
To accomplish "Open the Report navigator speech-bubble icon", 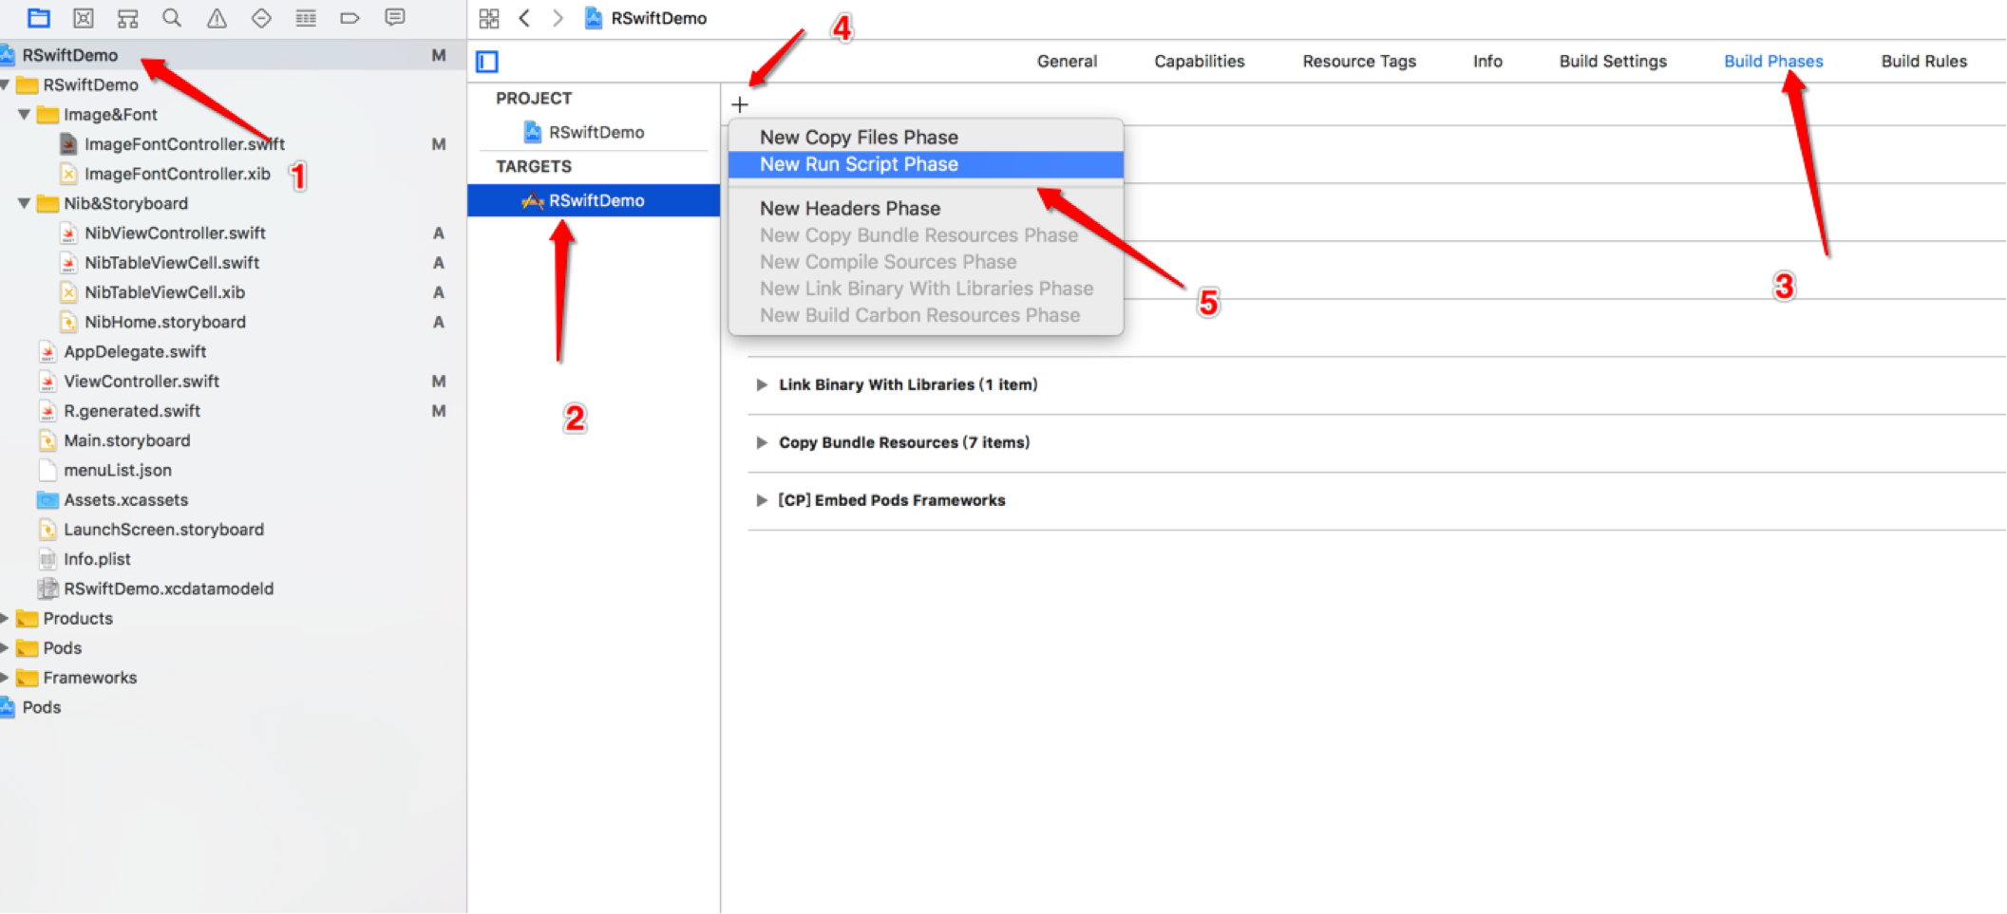I will [395, 17].
